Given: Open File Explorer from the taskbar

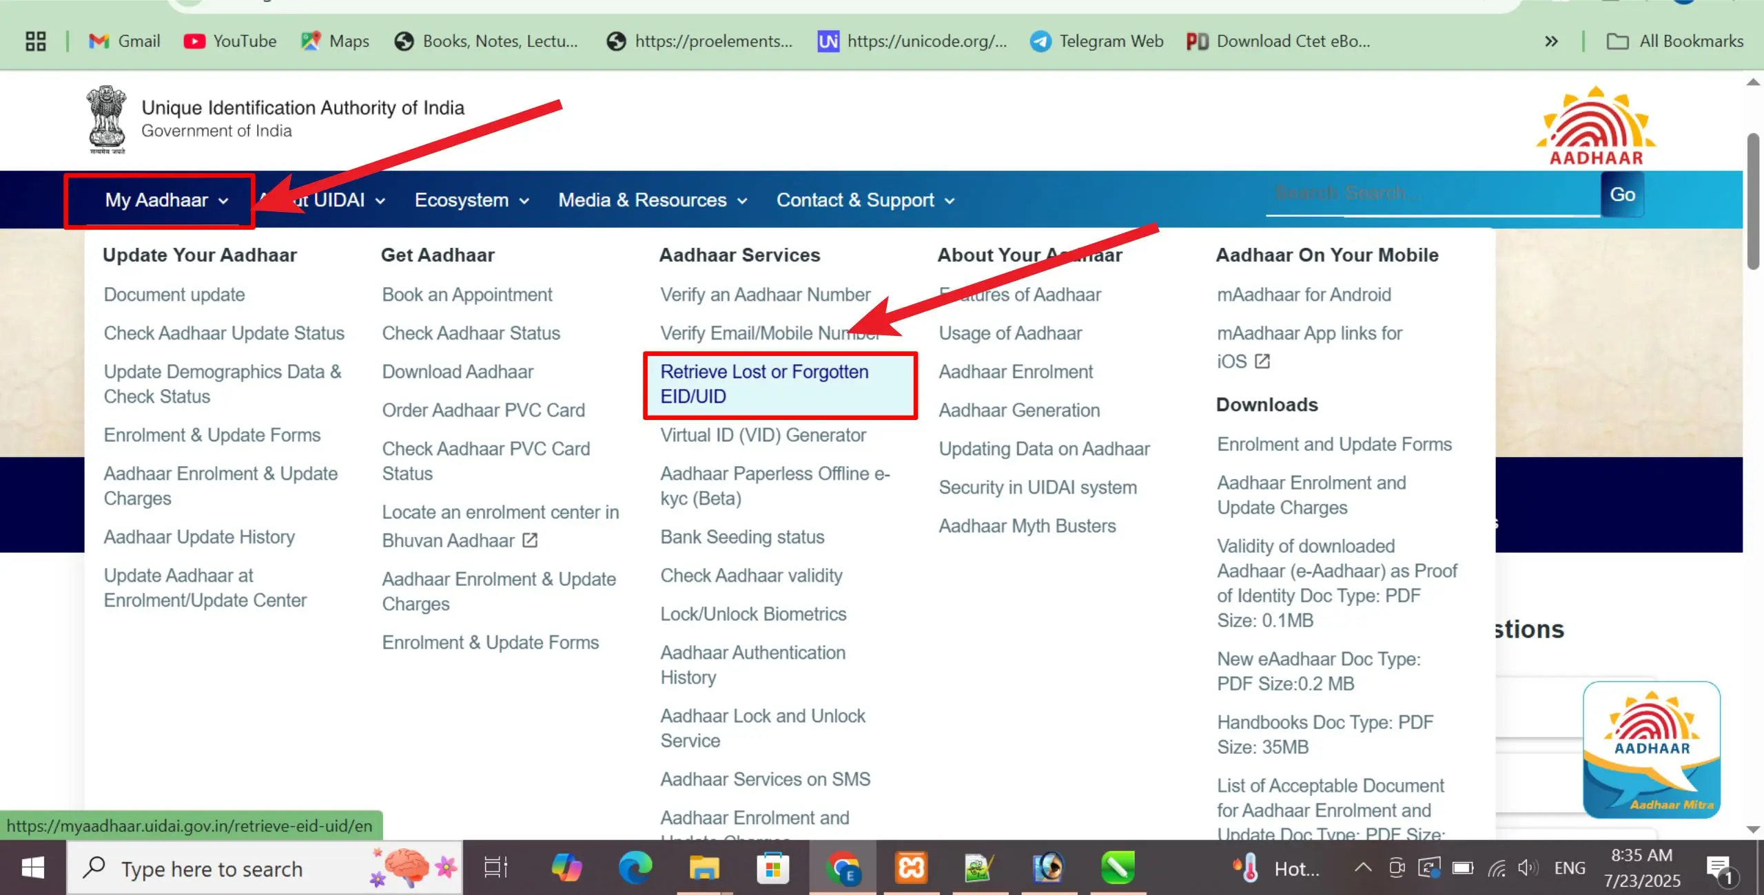Looking at the screenshot, I should [x=704, y=867].
